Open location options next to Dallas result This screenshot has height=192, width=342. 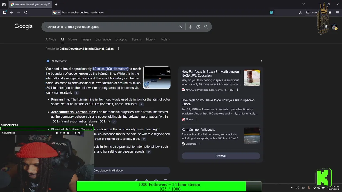coord(118,49)
